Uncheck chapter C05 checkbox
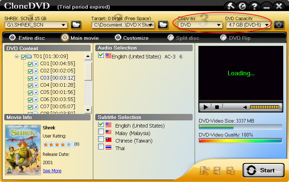This screenshot has width=289, height=182. pyautogui.click(x=30, y=92)
